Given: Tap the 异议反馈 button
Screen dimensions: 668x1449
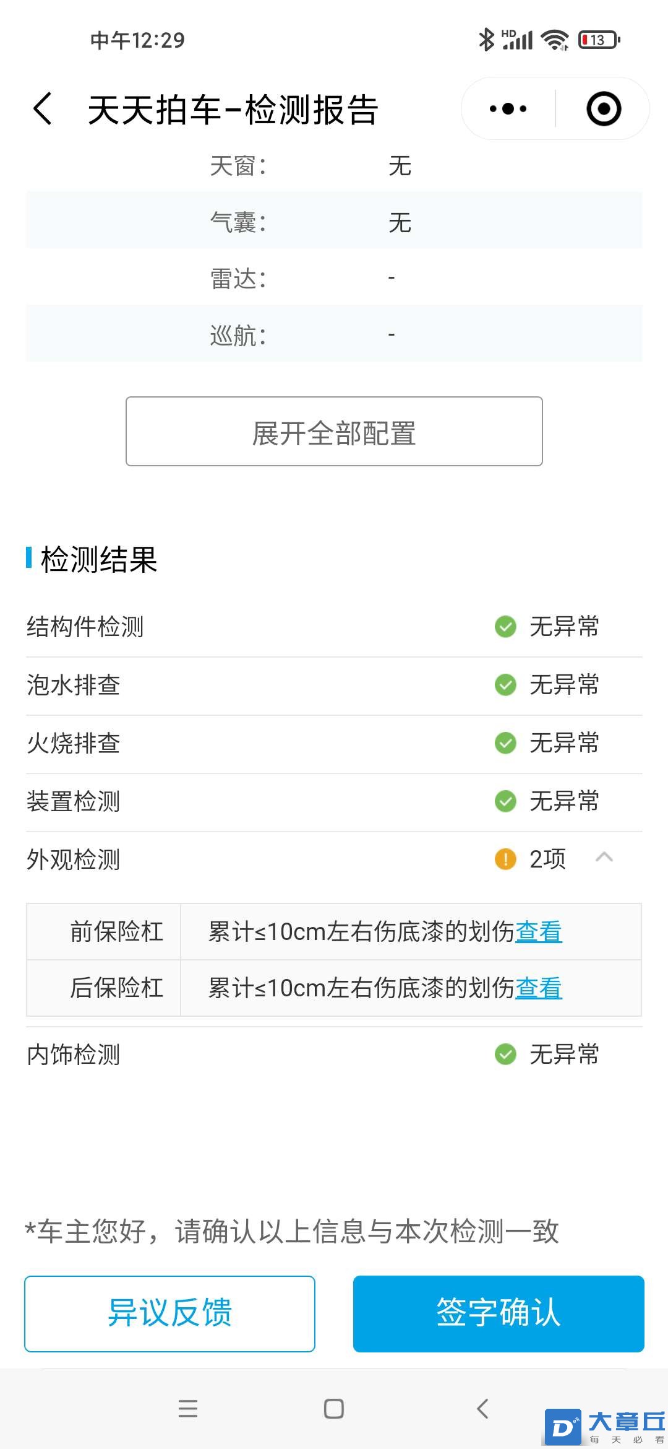Looking at the screenshot, I should click(169, 1313).
